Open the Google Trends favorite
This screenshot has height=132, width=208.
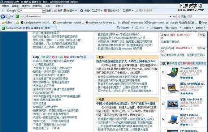coord(155,22)
